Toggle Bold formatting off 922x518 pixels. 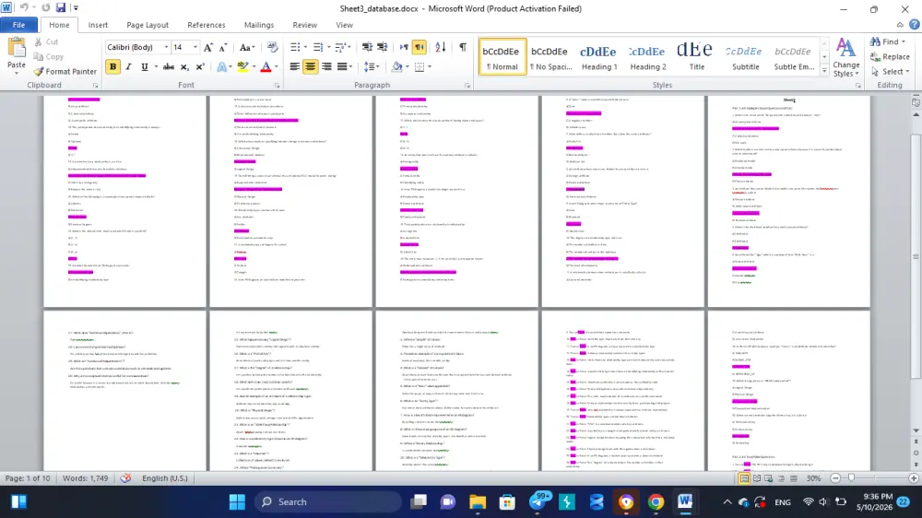(x=112, y=66)
